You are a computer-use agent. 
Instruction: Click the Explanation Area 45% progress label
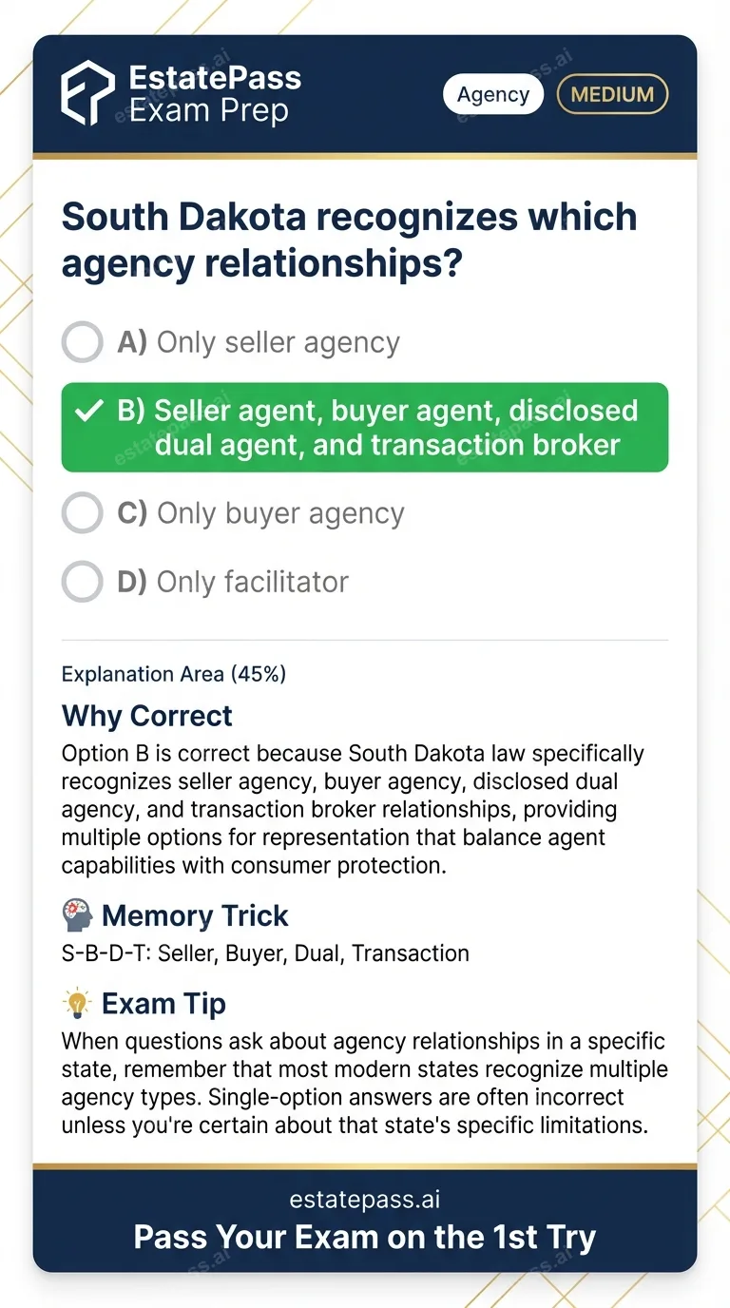pos(171,673)
